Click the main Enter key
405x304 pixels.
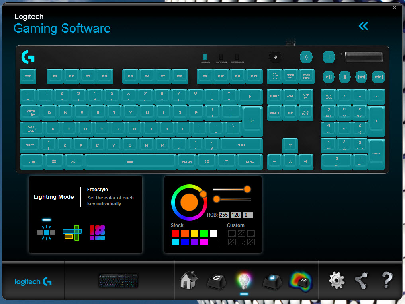[252, 121]
